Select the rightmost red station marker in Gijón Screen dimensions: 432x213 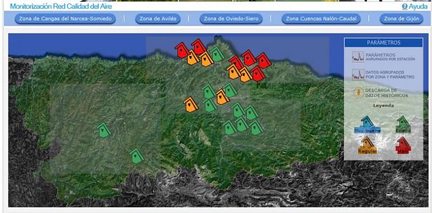pyautogui.click(x=264, y=61)
